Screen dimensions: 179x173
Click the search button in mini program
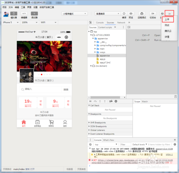(x=66, y=90)
